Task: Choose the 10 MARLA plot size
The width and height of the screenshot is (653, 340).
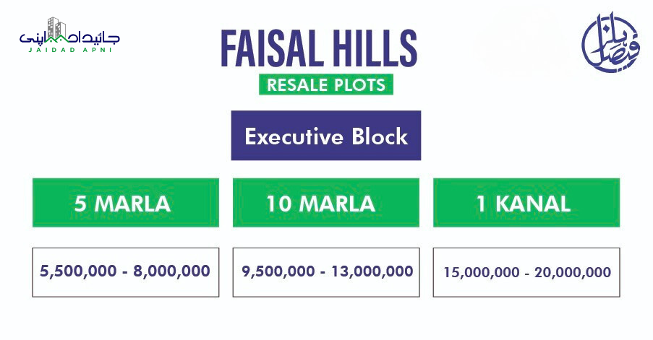Action: (326, 204)
